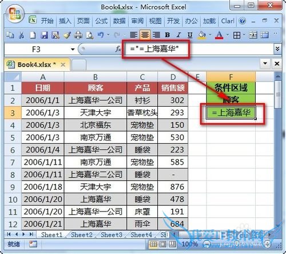Screen dimensions: 286x254
Task: Click the macro record icon in status bar
Action: click(33, 244)
